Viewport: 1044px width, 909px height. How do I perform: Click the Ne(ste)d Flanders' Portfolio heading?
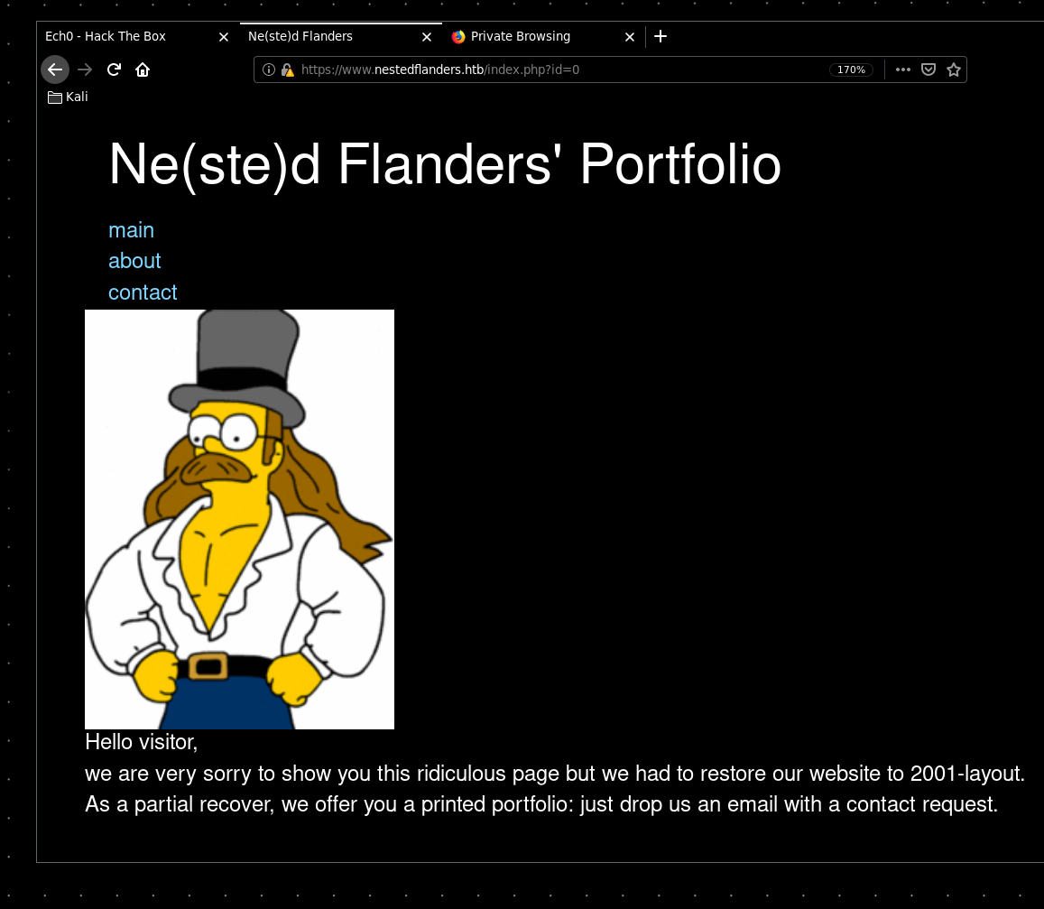tap(445, 164)
